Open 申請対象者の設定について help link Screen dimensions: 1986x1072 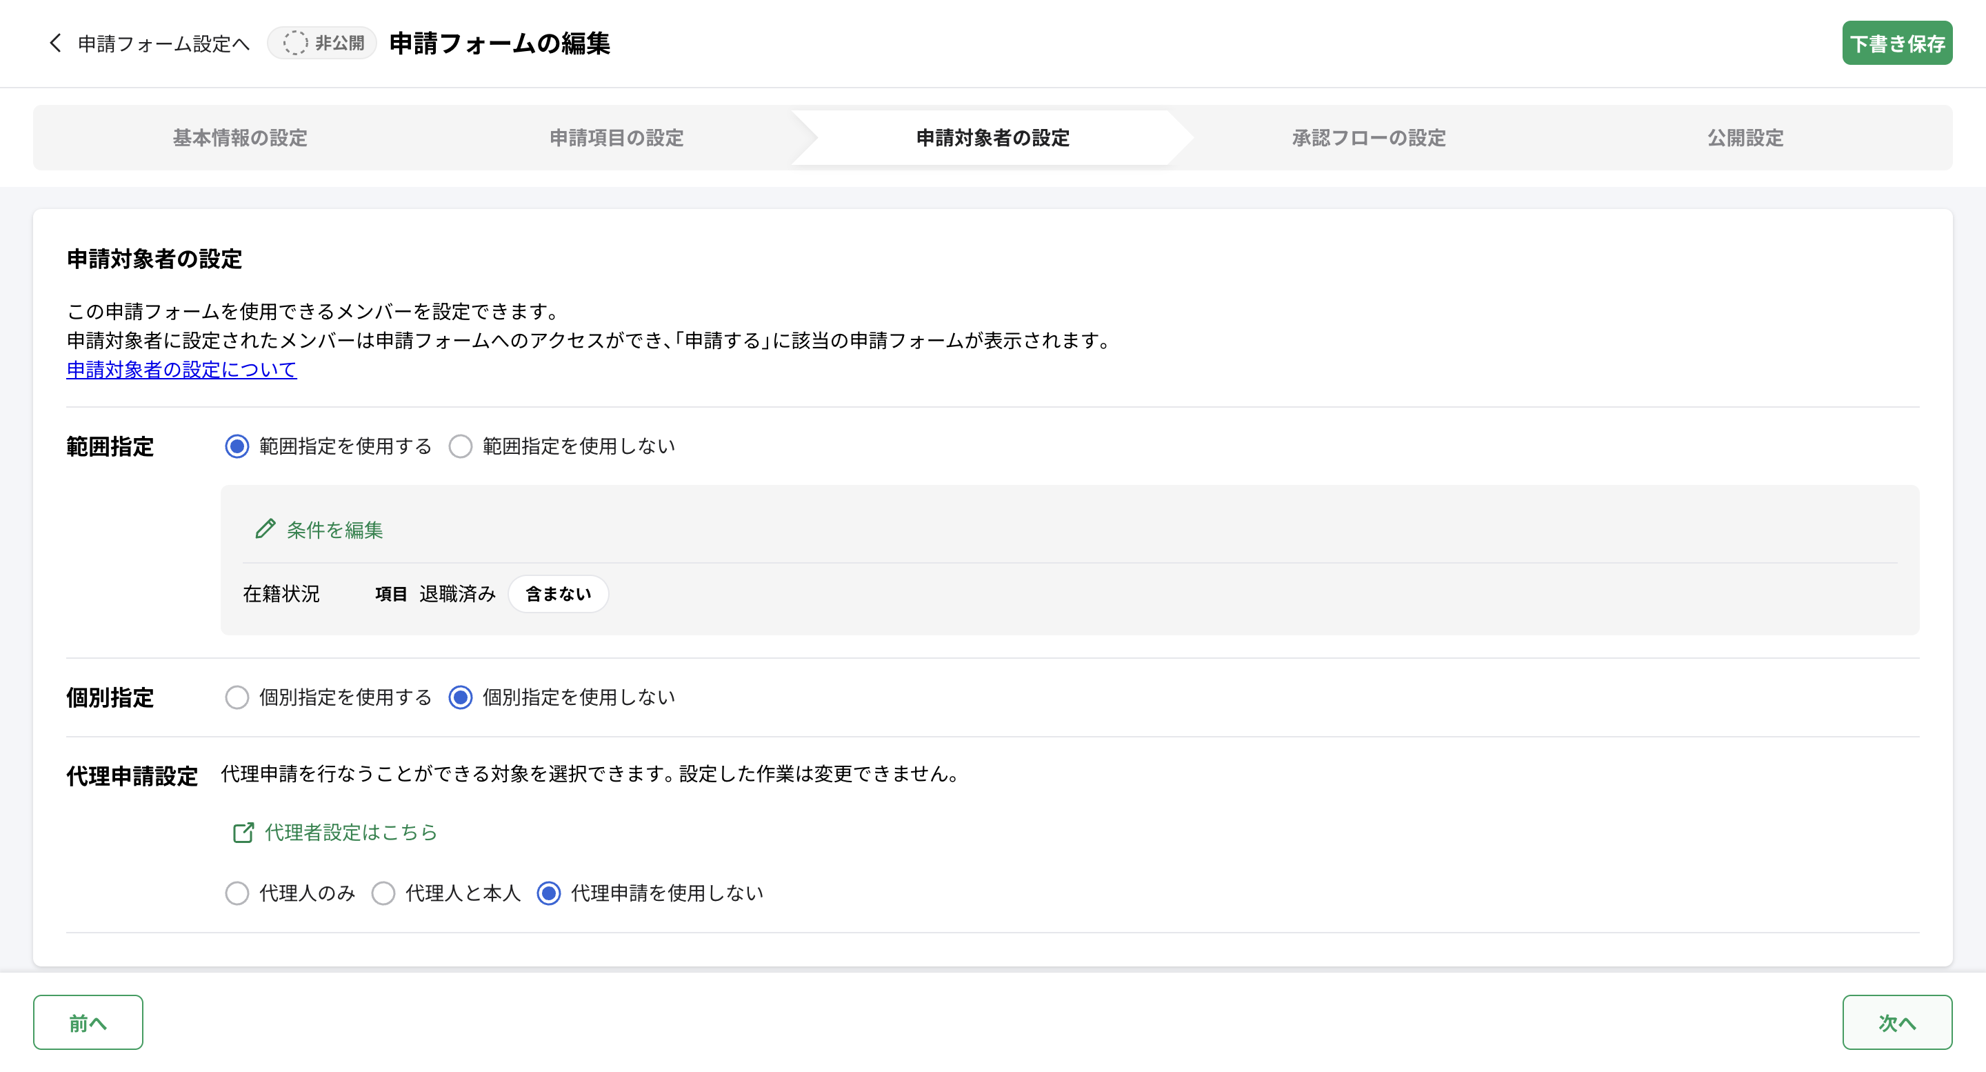coord(181,370)
